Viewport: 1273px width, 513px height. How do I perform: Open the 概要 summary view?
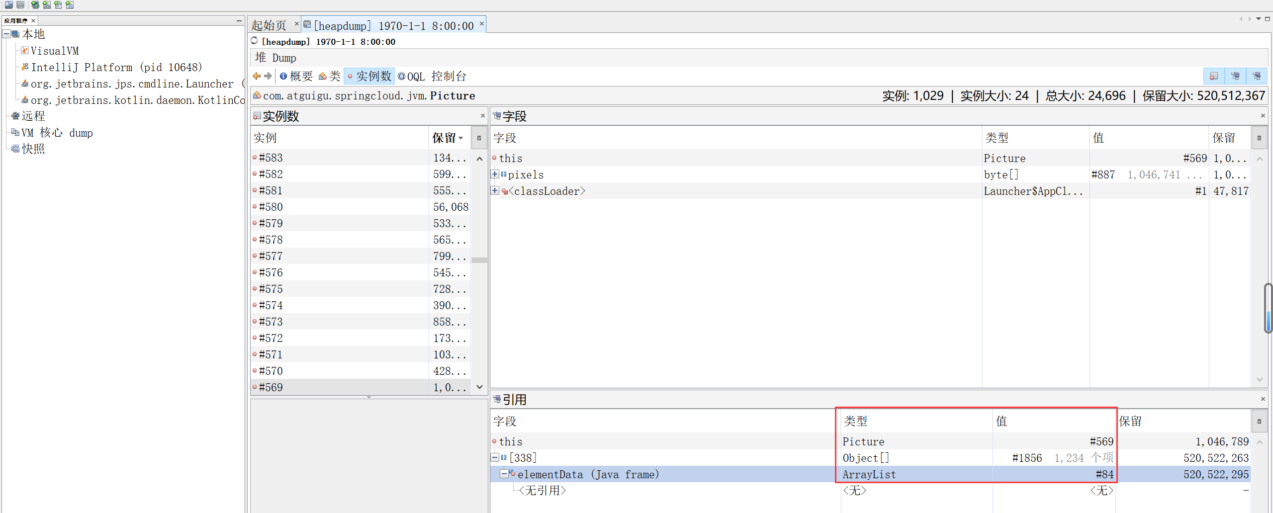click(296, 76)
